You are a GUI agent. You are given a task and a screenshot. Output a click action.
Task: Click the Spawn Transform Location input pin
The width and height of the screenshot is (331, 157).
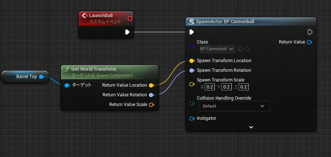tap(192, 61)
